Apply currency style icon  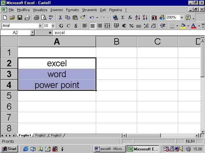116,26
